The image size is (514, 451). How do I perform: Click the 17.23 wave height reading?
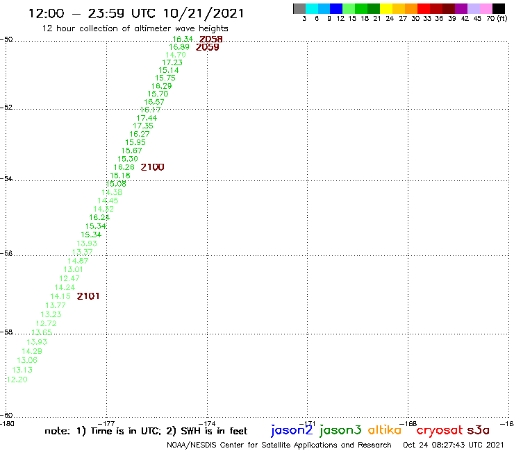click(172, 62)
